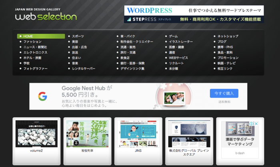Open the 携帯・PHS category

coord(225,47)
